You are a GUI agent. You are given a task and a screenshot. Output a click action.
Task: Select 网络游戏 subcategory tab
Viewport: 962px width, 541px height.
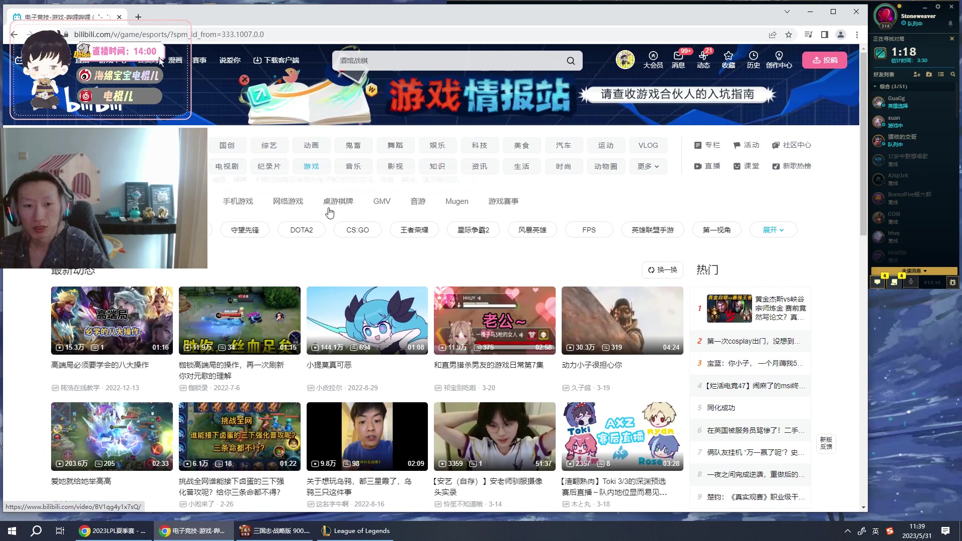288,201
